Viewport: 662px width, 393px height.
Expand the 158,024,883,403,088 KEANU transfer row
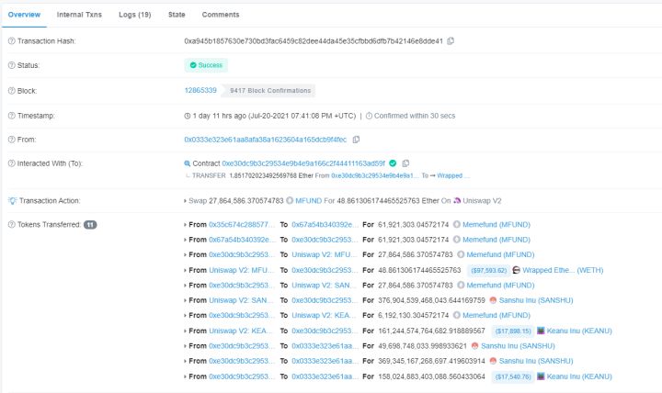(x=185, y=376)
